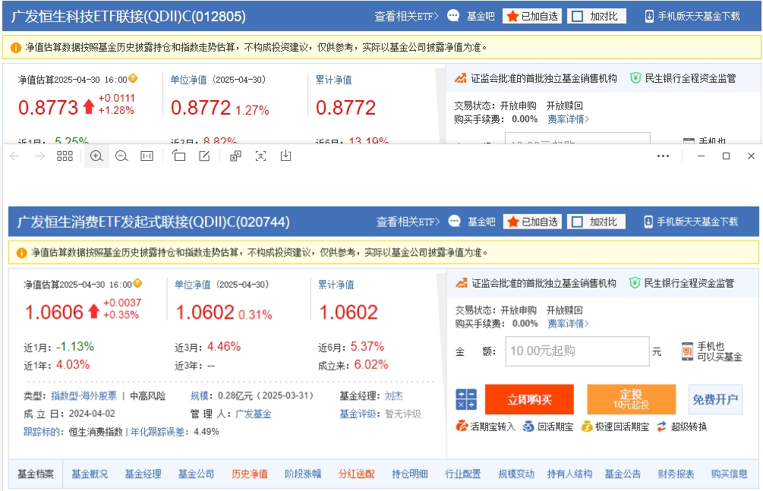Open the 购买信息 tab
This screenshot has width=763, height=491.
pyautogui.click(x=729, y=474)
